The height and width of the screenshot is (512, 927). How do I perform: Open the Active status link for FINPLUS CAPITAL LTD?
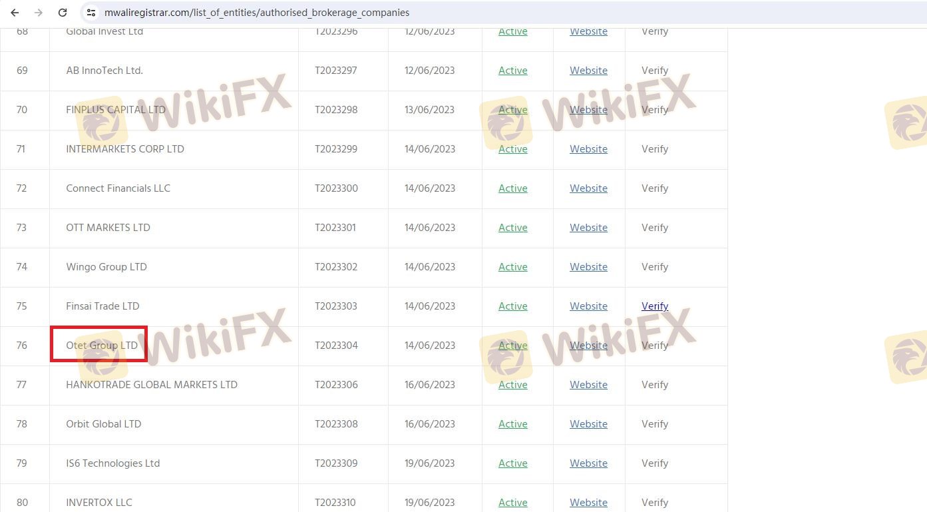513,110
